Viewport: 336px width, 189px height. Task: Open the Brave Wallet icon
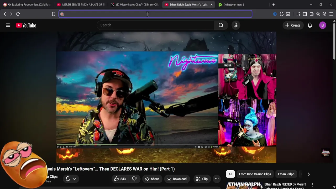312,14
